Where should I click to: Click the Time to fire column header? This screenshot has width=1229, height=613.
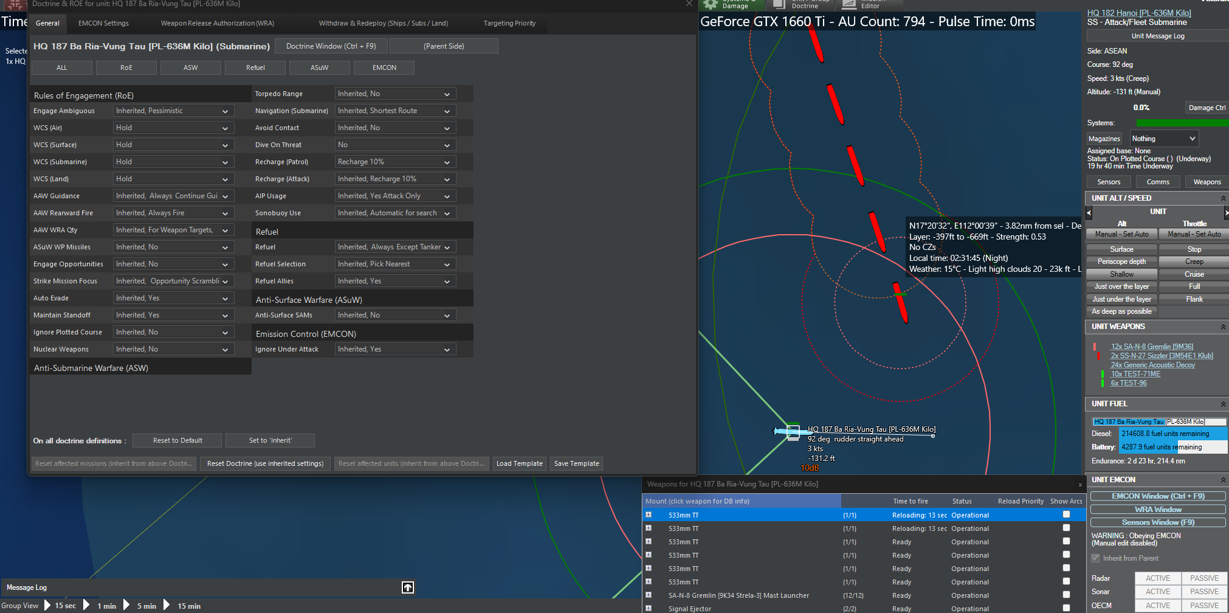coord(911,501)
